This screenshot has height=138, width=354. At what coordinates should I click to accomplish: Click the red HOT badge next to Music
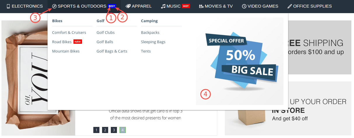[x=186, y=6]
